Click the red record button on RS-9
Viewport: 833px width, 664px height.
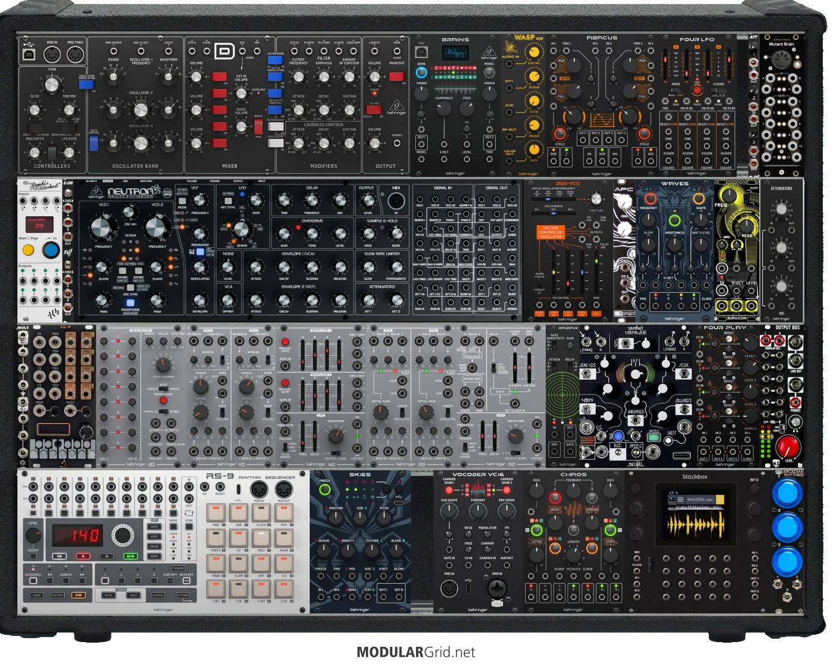83,556
